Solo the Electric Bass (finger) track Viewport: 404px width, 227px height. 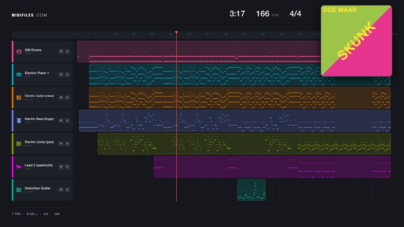point(67,120)
